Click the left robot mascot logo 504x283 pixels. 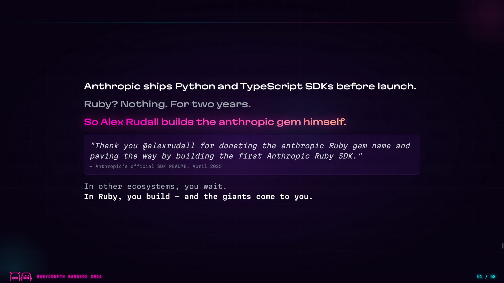[x=15, y=277]
